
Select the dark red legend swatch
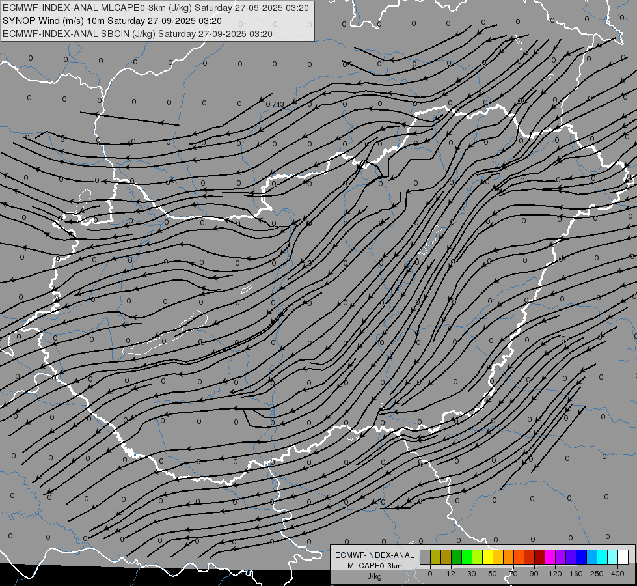point(540,557)
